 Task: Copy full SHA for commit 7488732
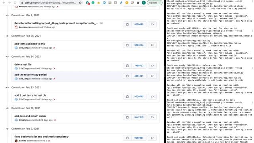click(x=127, y=66)
